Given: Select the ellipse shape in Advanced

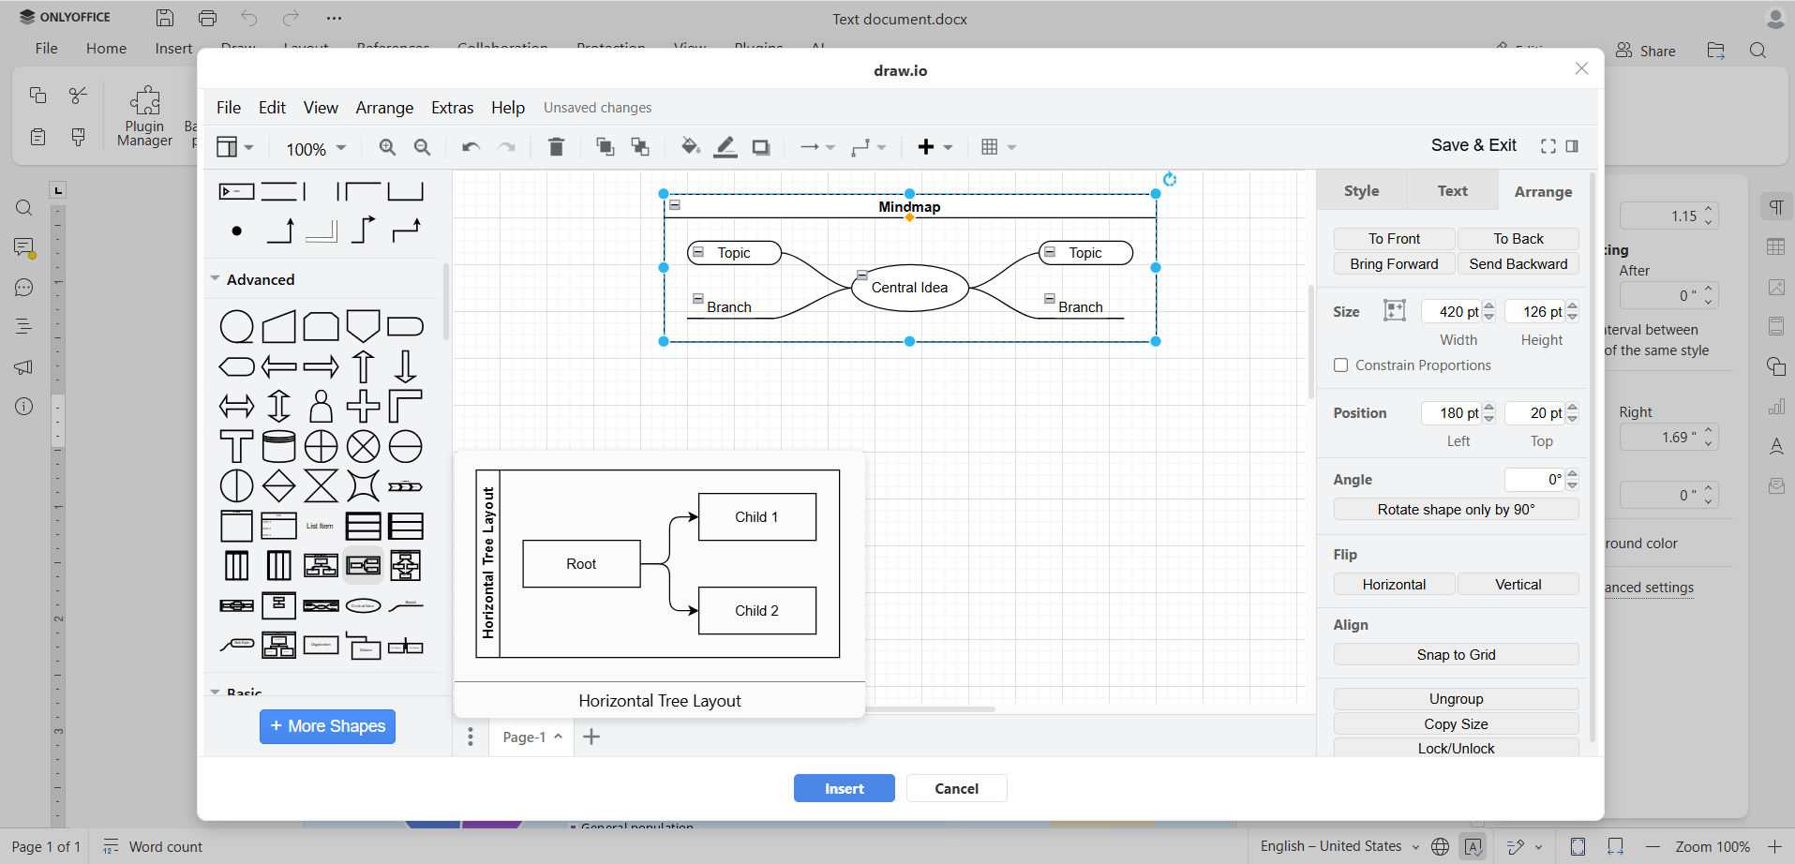Looking at the screenshot, I should [x=236, y=327].
